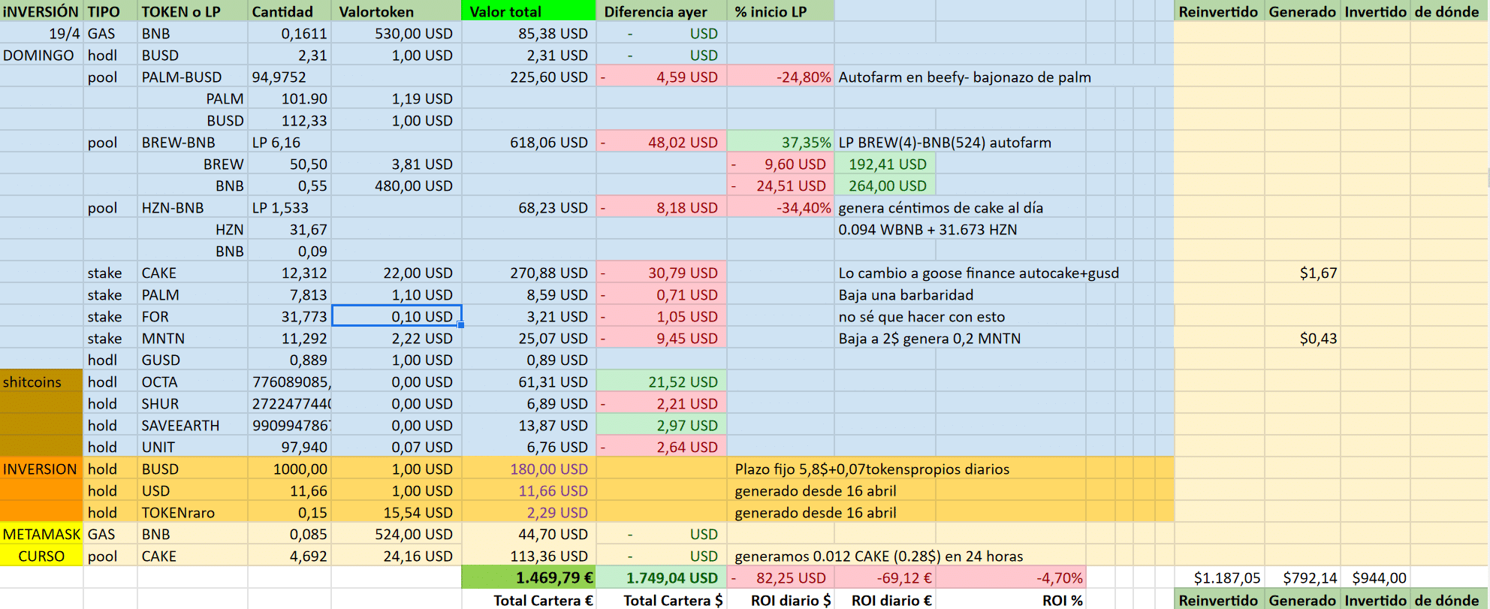The image size is (1490, 609).
Task: Select the green '37,35%' cell
Action: [780, 142]
